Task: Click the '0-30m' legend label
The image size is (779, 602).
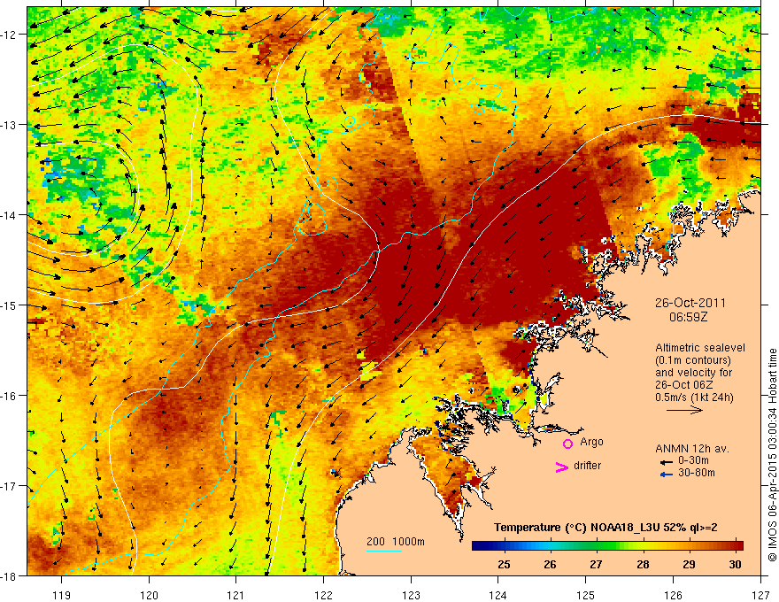Action: pyautogui.click(x=693, y=460)
